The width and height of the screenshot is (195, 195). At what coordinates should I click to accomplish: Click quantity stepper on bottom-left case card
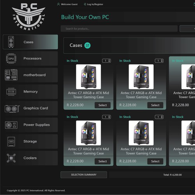(106, 117)
